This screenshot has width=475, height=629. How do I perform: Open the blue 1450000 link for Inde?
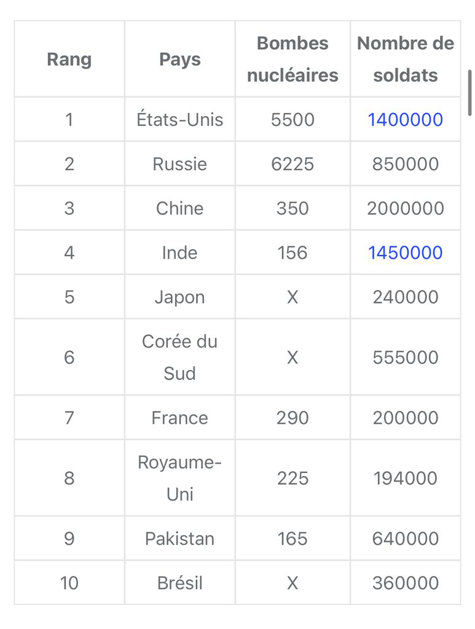point(405,252)
